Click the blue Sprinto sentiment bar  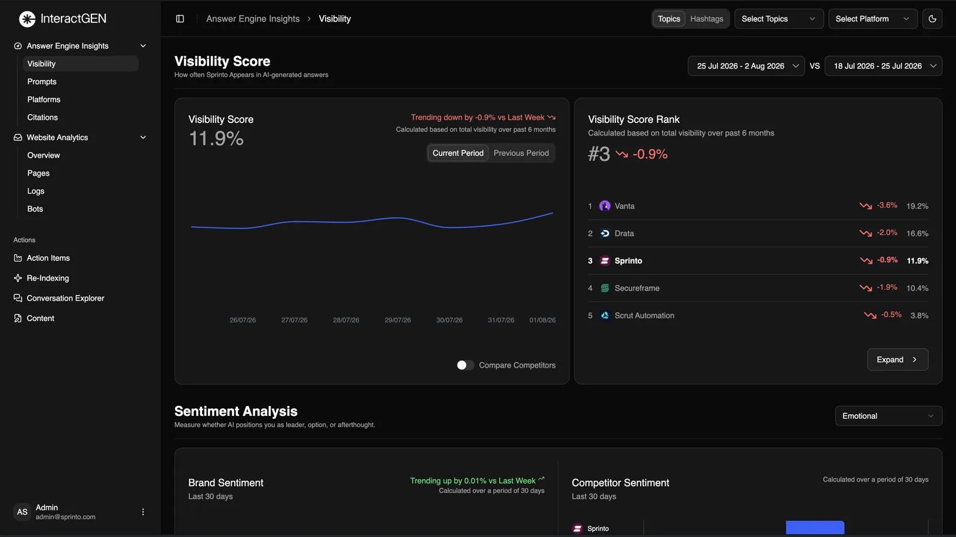815,527
